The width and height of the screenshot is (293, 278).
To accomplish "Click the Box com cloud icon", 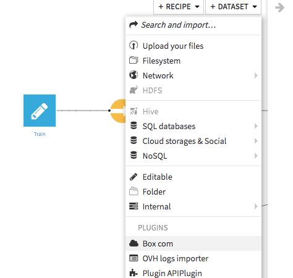I will point(134,243).
